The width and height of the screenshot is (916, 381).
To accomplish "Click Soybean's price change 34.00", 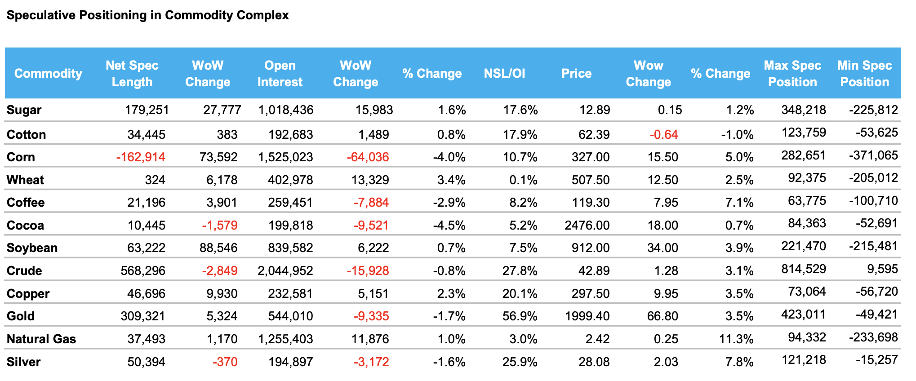I will (663, 248).
